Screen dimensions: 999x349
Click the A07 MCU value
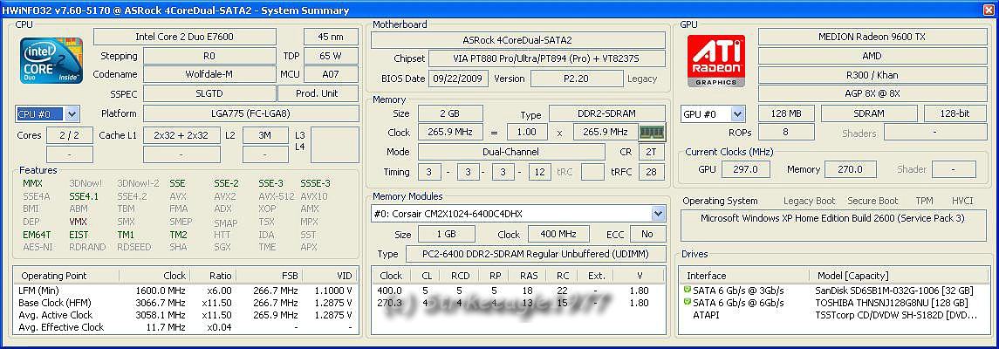tap(331, 74)
